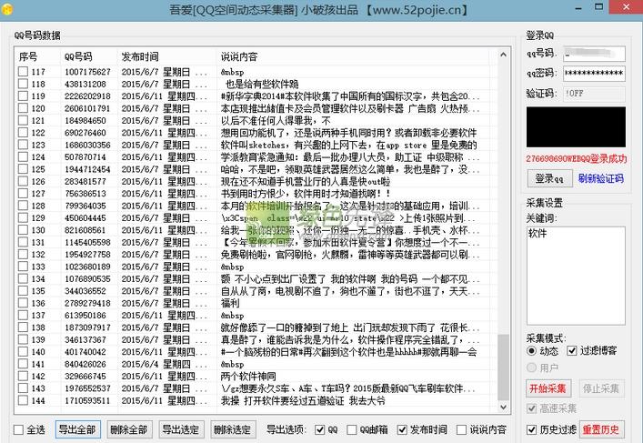The image size is (643, 443).
Task: Click the 删除选定 button
Action: tap(233, 429)
